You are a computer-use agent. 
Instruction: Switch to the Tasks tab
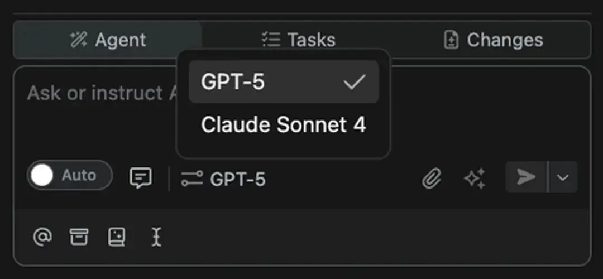[x=298, y=40]
